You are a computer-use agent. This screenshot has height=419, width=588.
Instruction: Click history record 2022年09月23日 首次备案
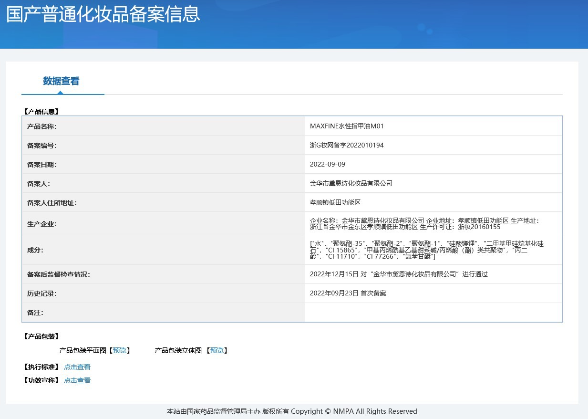pyautogui.click(x=348, y=293)
